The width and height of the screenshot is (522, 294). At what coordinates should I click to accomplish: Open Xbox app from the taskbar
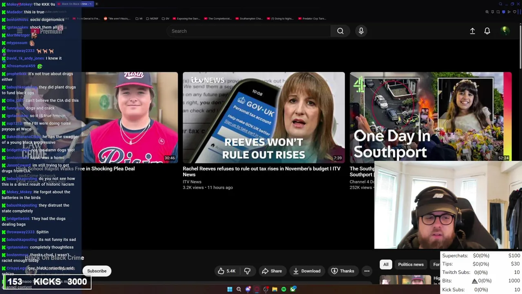(293, 289)
